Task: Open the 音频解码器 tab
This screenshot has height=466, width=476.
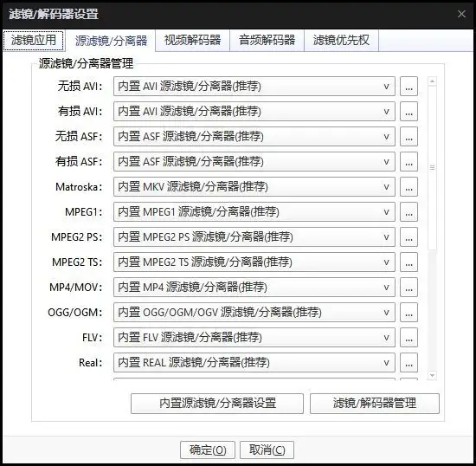Action: point(267,40)
